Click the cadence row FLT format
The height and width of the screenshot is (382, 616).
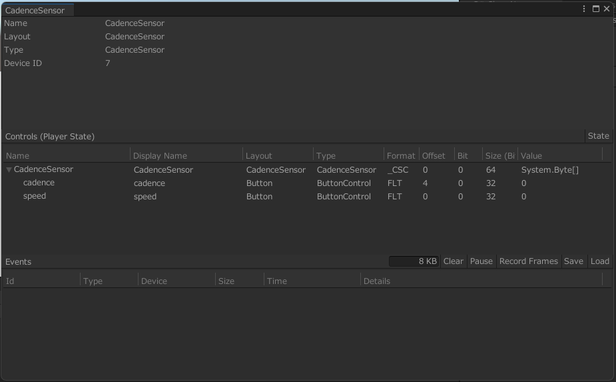point(394,183)
